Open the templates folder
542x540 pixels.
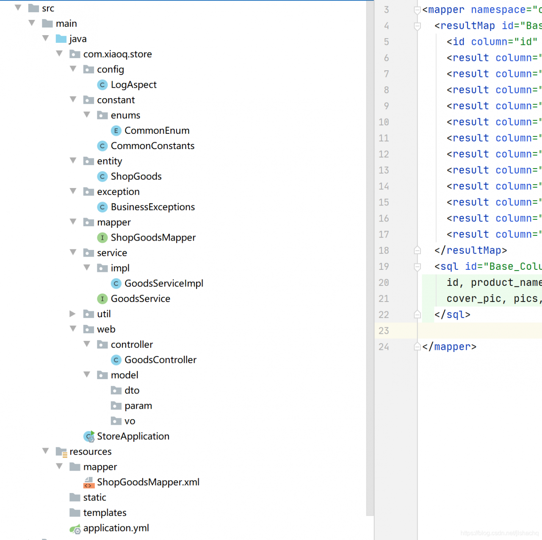point(105,513)
